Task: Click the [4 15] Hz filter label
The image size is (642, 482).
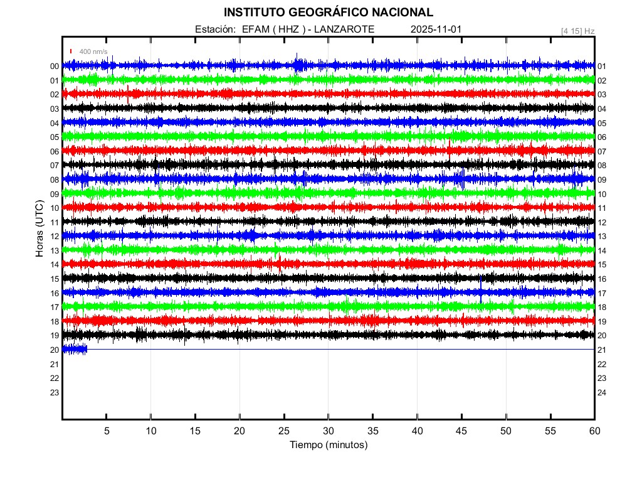Action: 577,31
